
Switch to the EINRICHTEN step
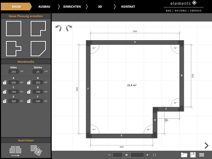[x=72, y=7]
